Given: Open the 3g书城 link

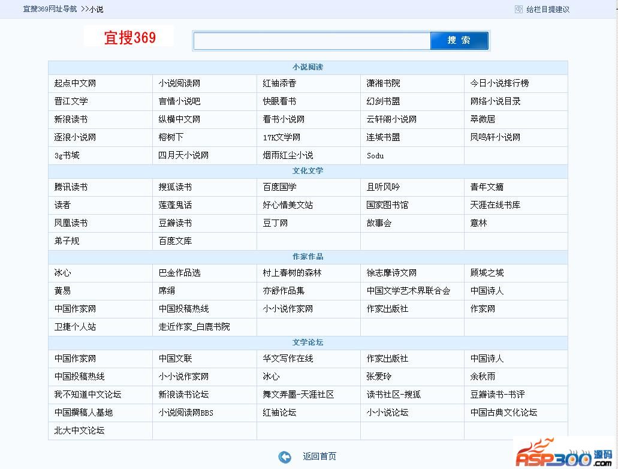Looking at the screenshot, I should pos(67,155).
